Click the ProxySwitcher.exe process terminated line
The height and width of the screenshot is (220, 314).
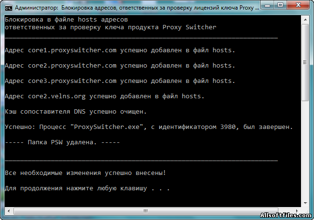(149, 127)
